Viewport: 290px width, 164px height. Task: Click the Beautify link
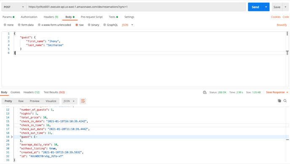point(282,25)
